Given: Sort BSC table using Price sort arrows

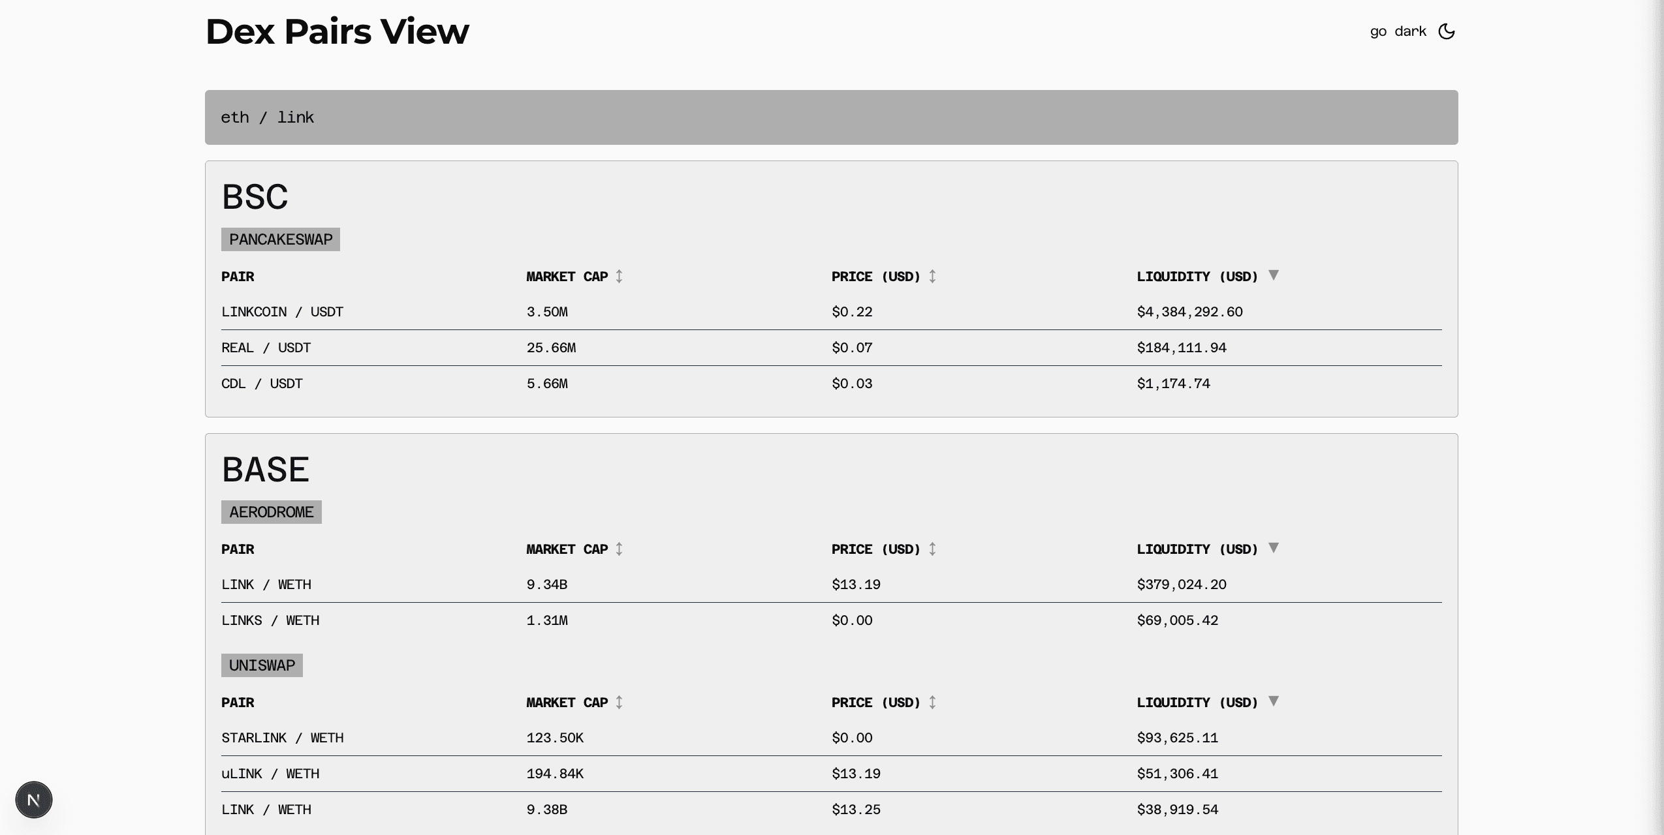Looking at the screenshot, I should pos(931,277).
